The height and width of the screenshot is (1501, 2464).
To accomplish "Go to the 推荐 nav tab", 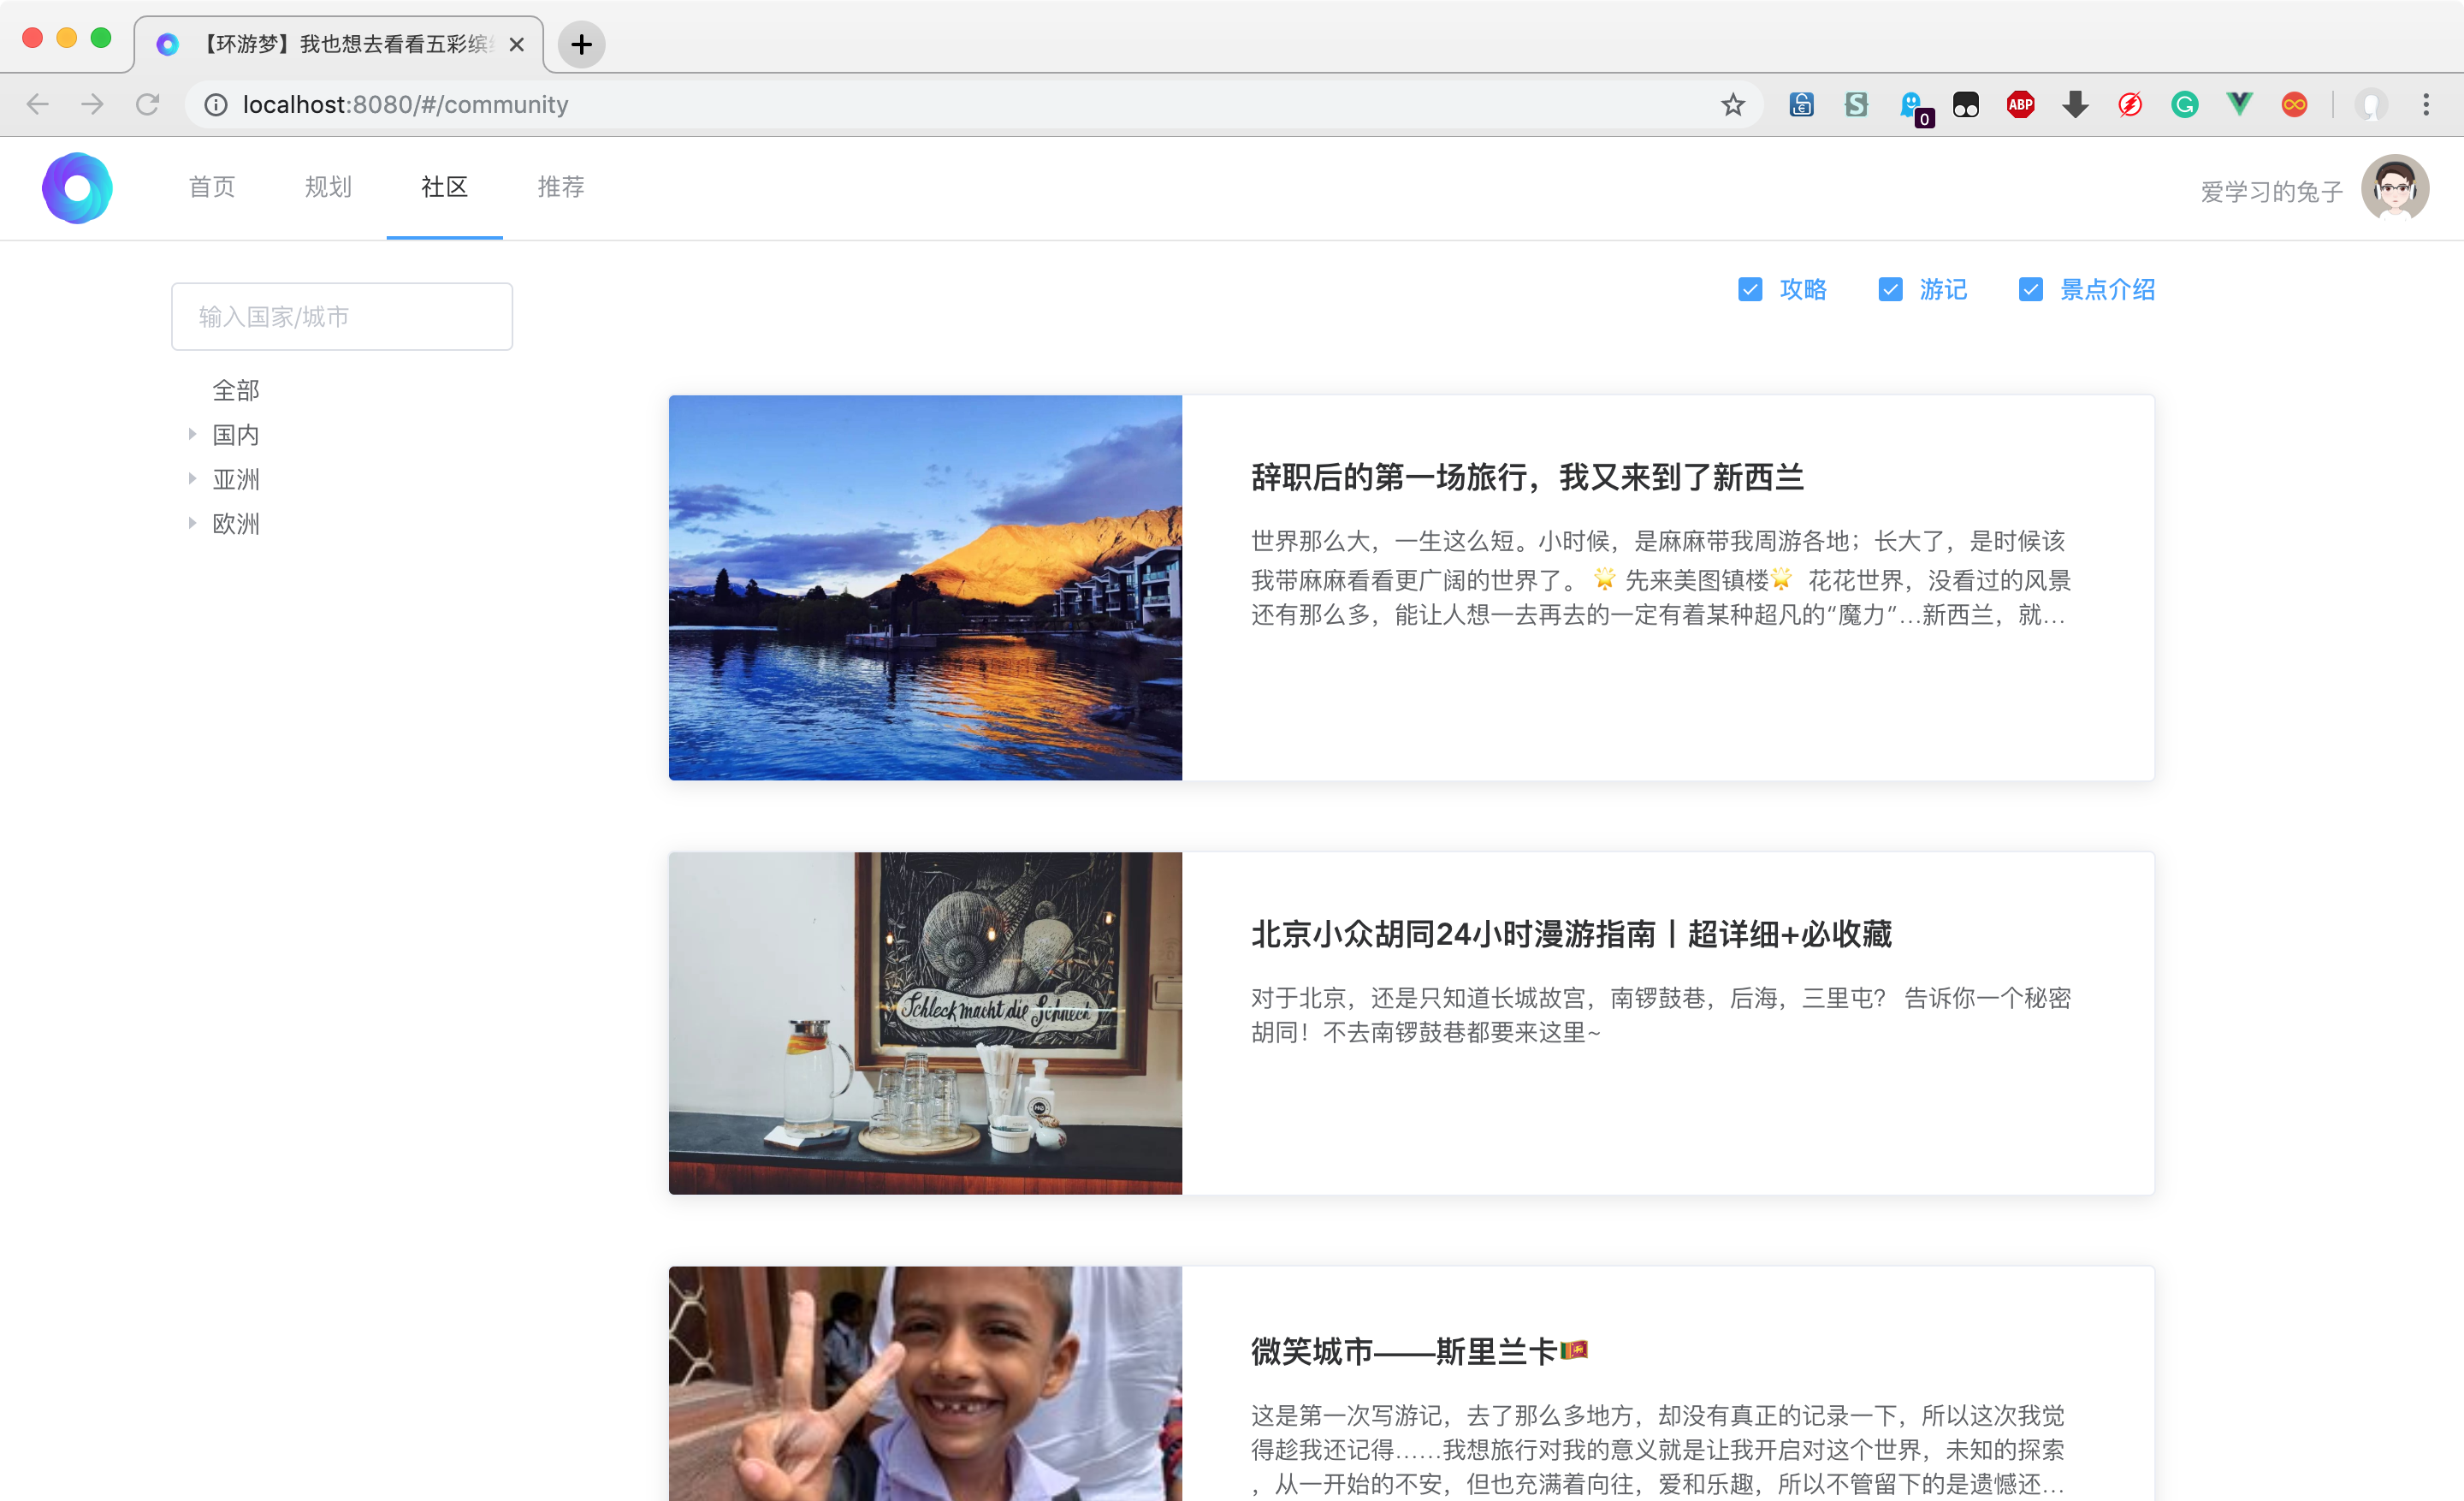I will (560, 187).
